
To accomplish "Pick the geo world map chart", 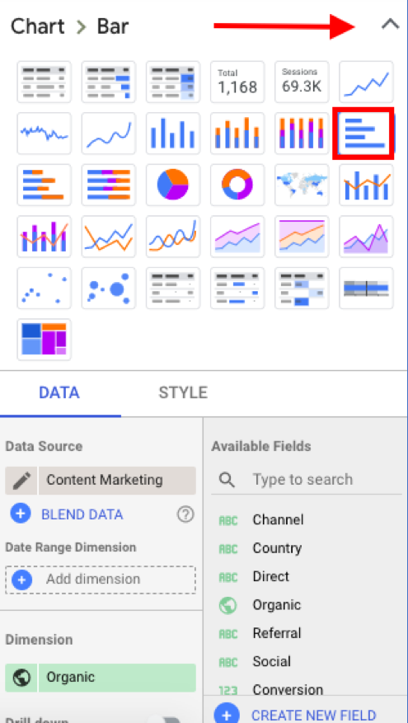I will click(x=302, y=185).
